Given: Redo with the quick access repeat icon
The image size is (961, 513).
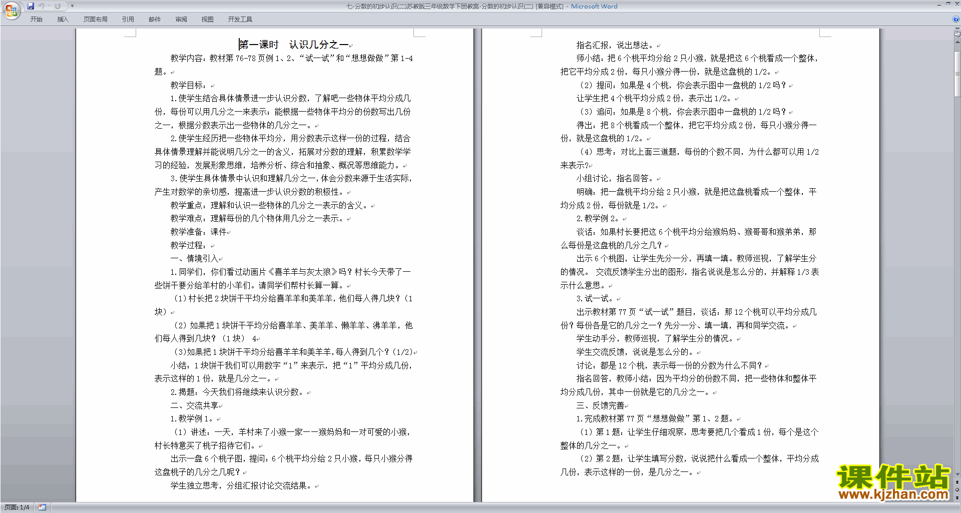Looking at the screenshot, I should tap(58, 6).
